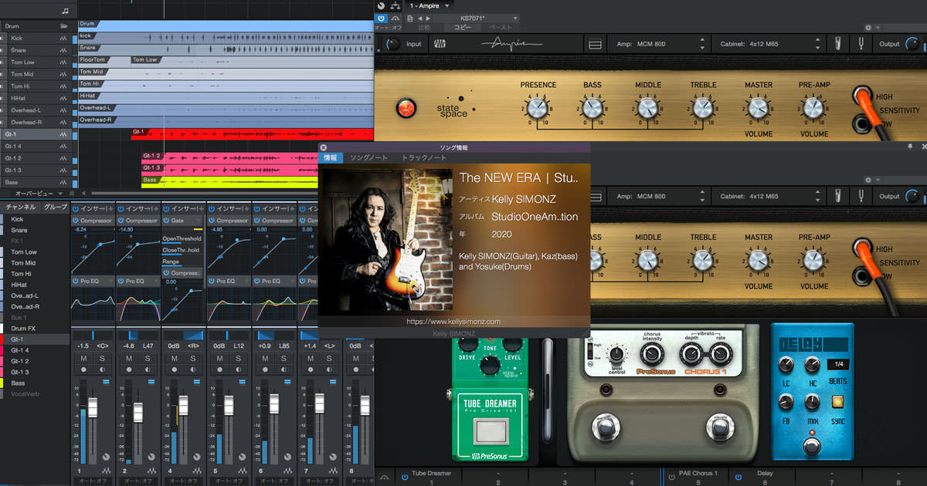Mute mixer channel 2
Viewport: 927px width, 486px height.
(128, 358)
